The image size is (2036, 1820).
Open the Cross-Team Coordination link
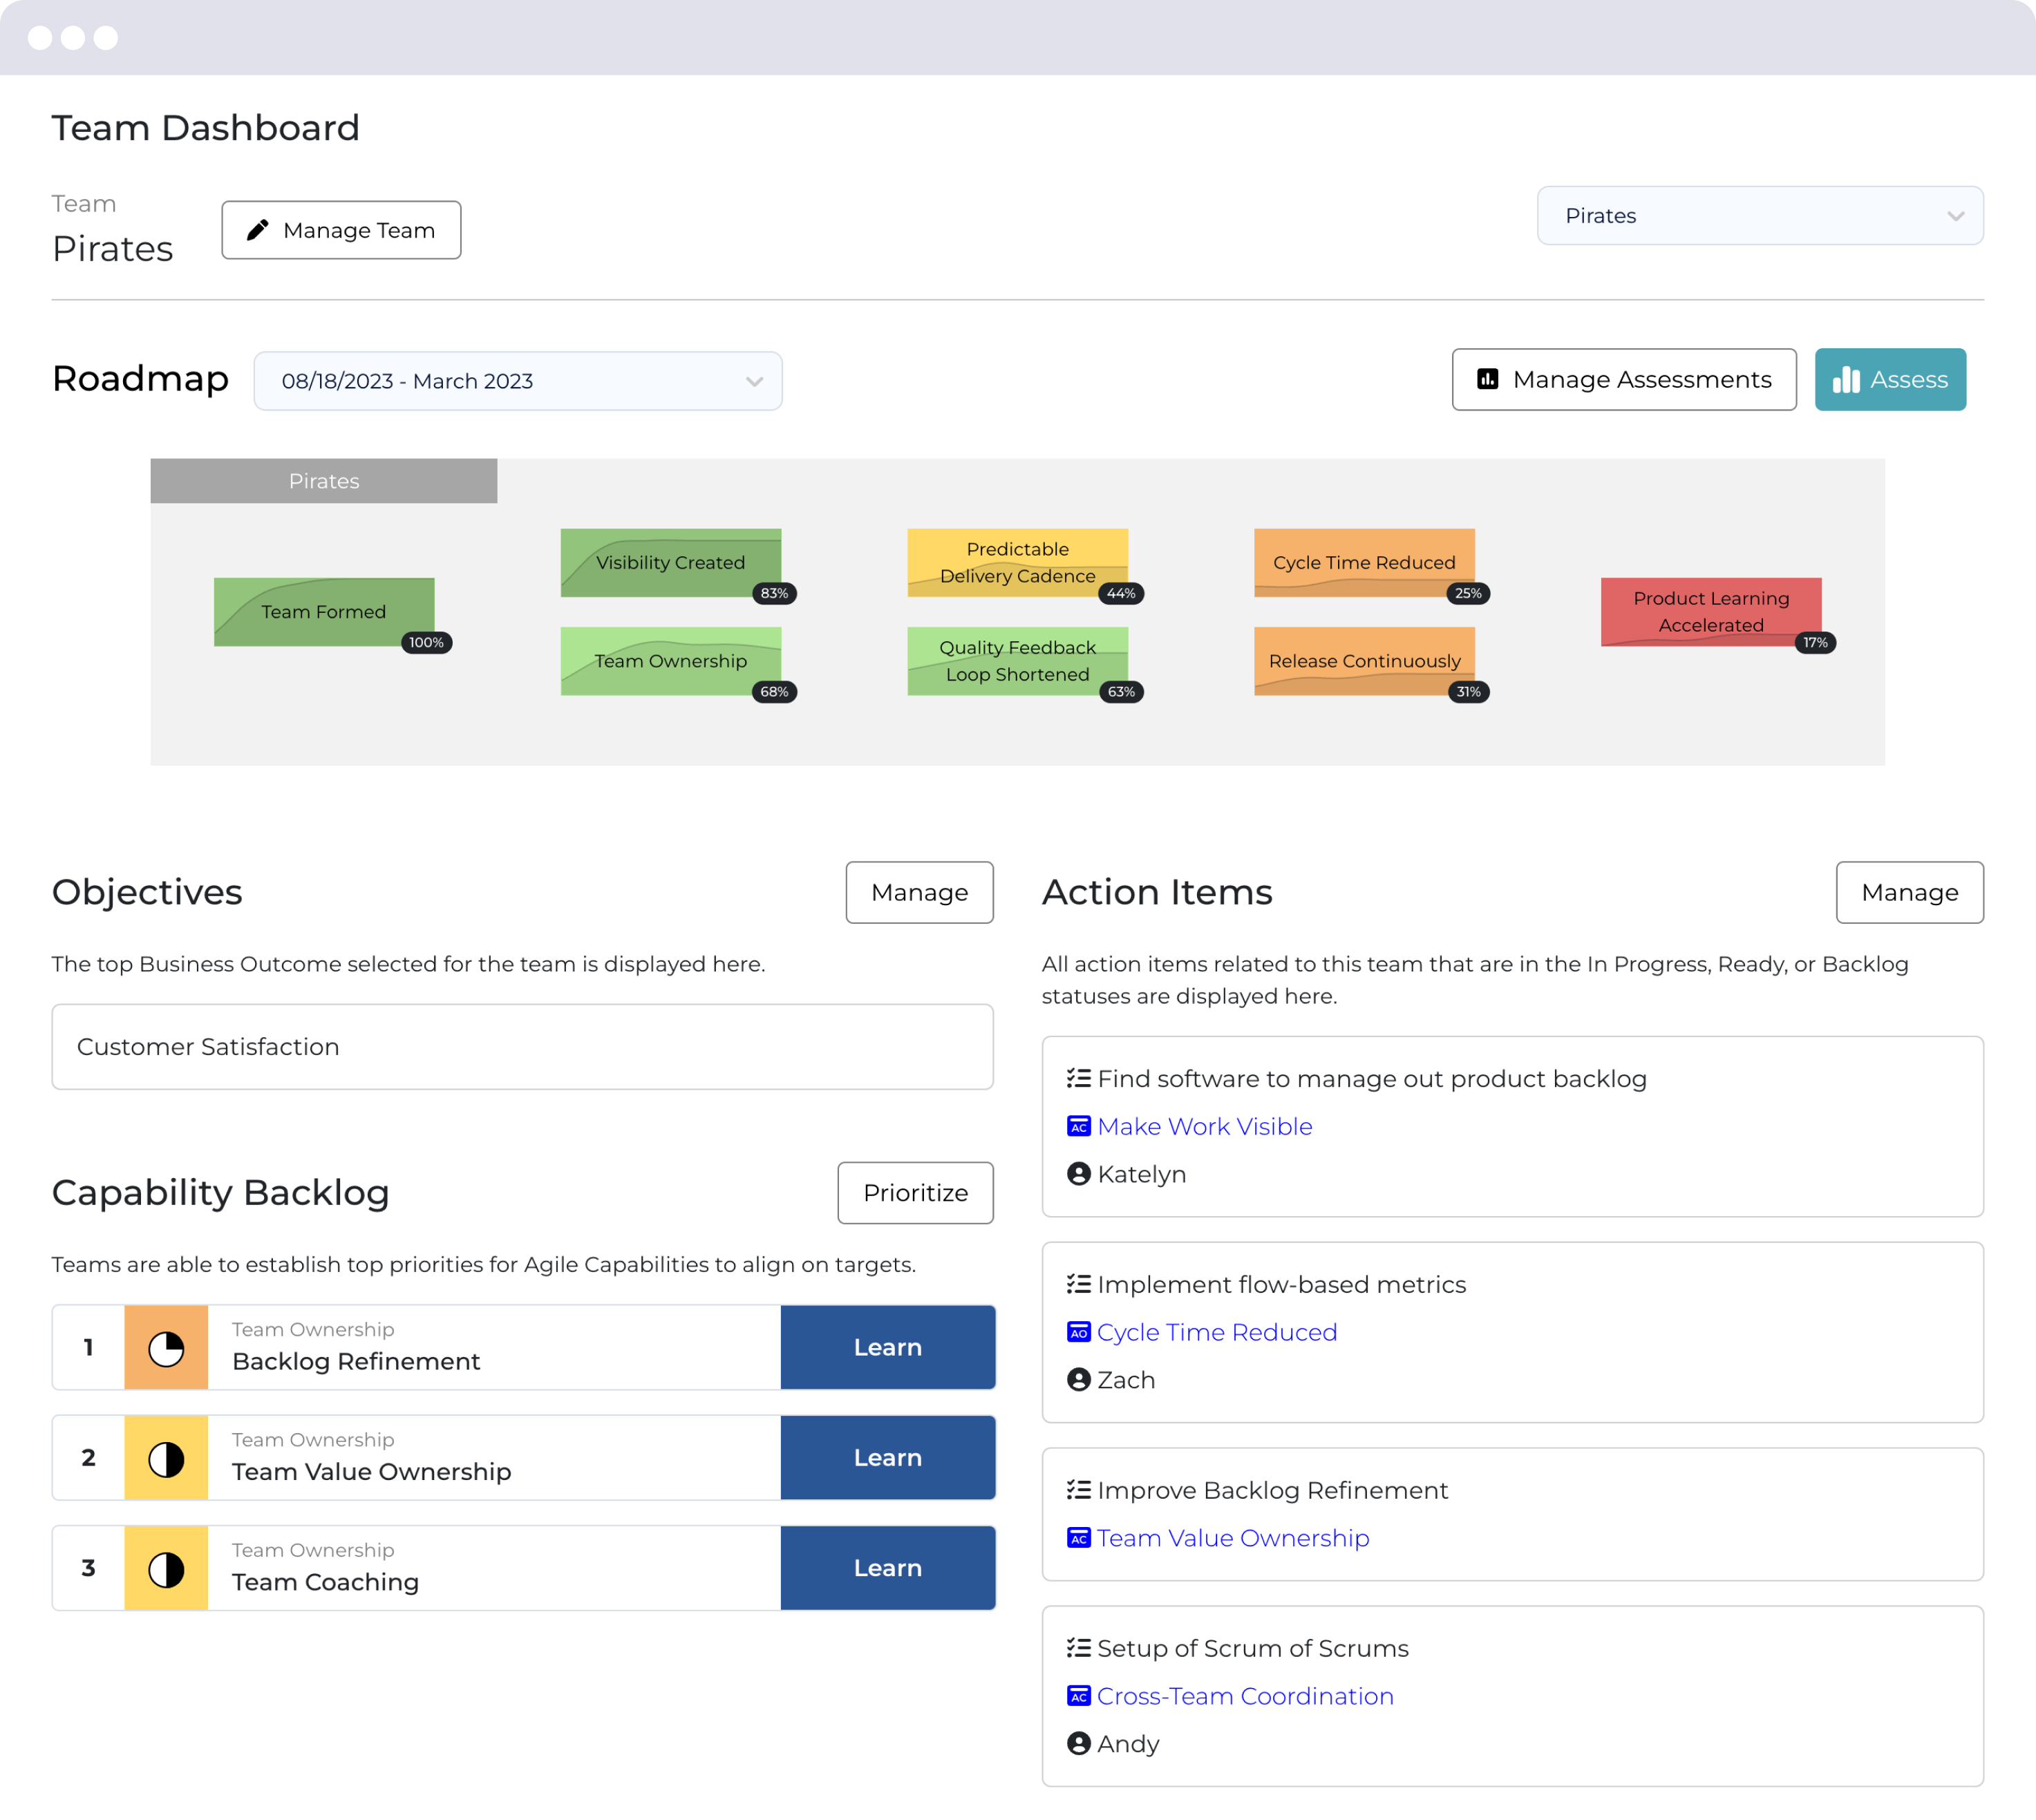point(1245,1696)
